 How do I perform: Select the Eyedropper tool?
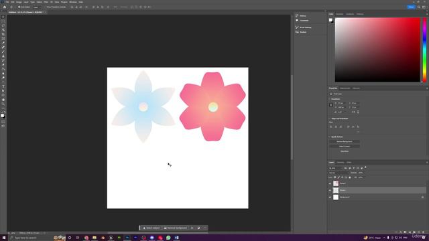click(x=3, y=43)
